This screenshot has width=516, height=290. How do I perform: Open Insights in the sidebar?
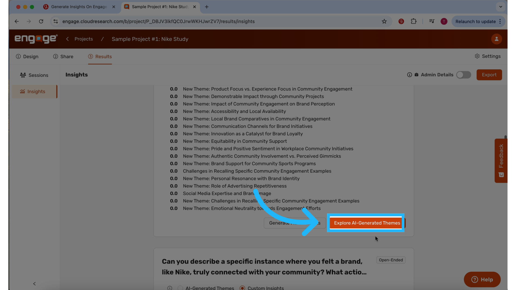click(x=34, y=92)
